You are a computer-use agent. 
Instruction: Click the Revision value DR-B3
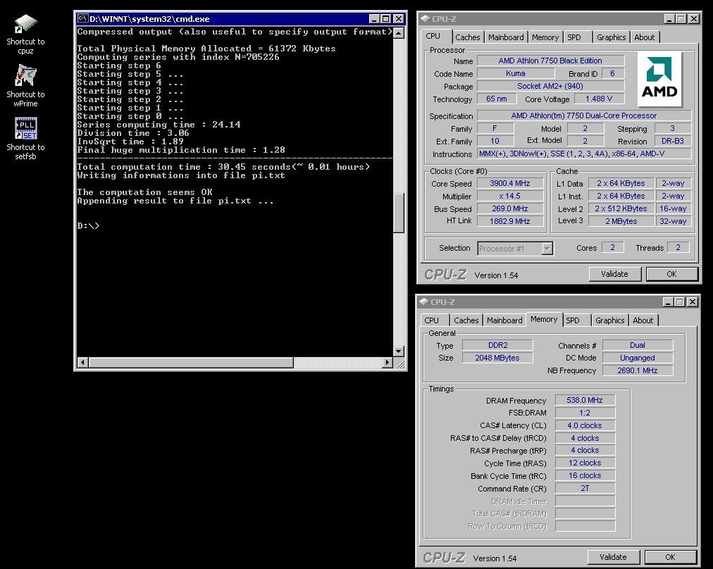click(673, 142)
